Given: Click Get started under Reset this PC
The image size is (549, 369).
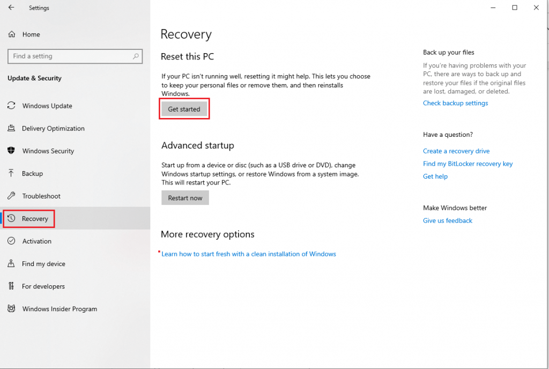Looking at the screenshot, I should coord(184,109).
